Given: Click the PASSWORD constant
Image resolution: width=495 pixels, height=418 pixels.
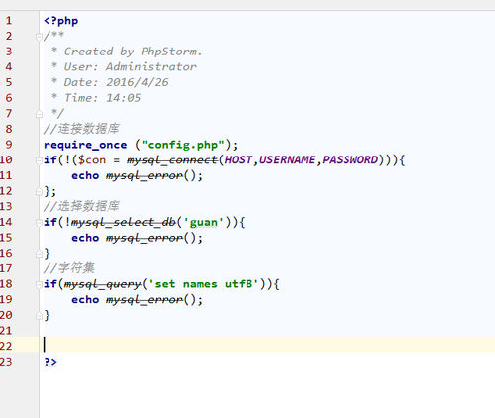Looking at the screenshot, I should 350,160.
